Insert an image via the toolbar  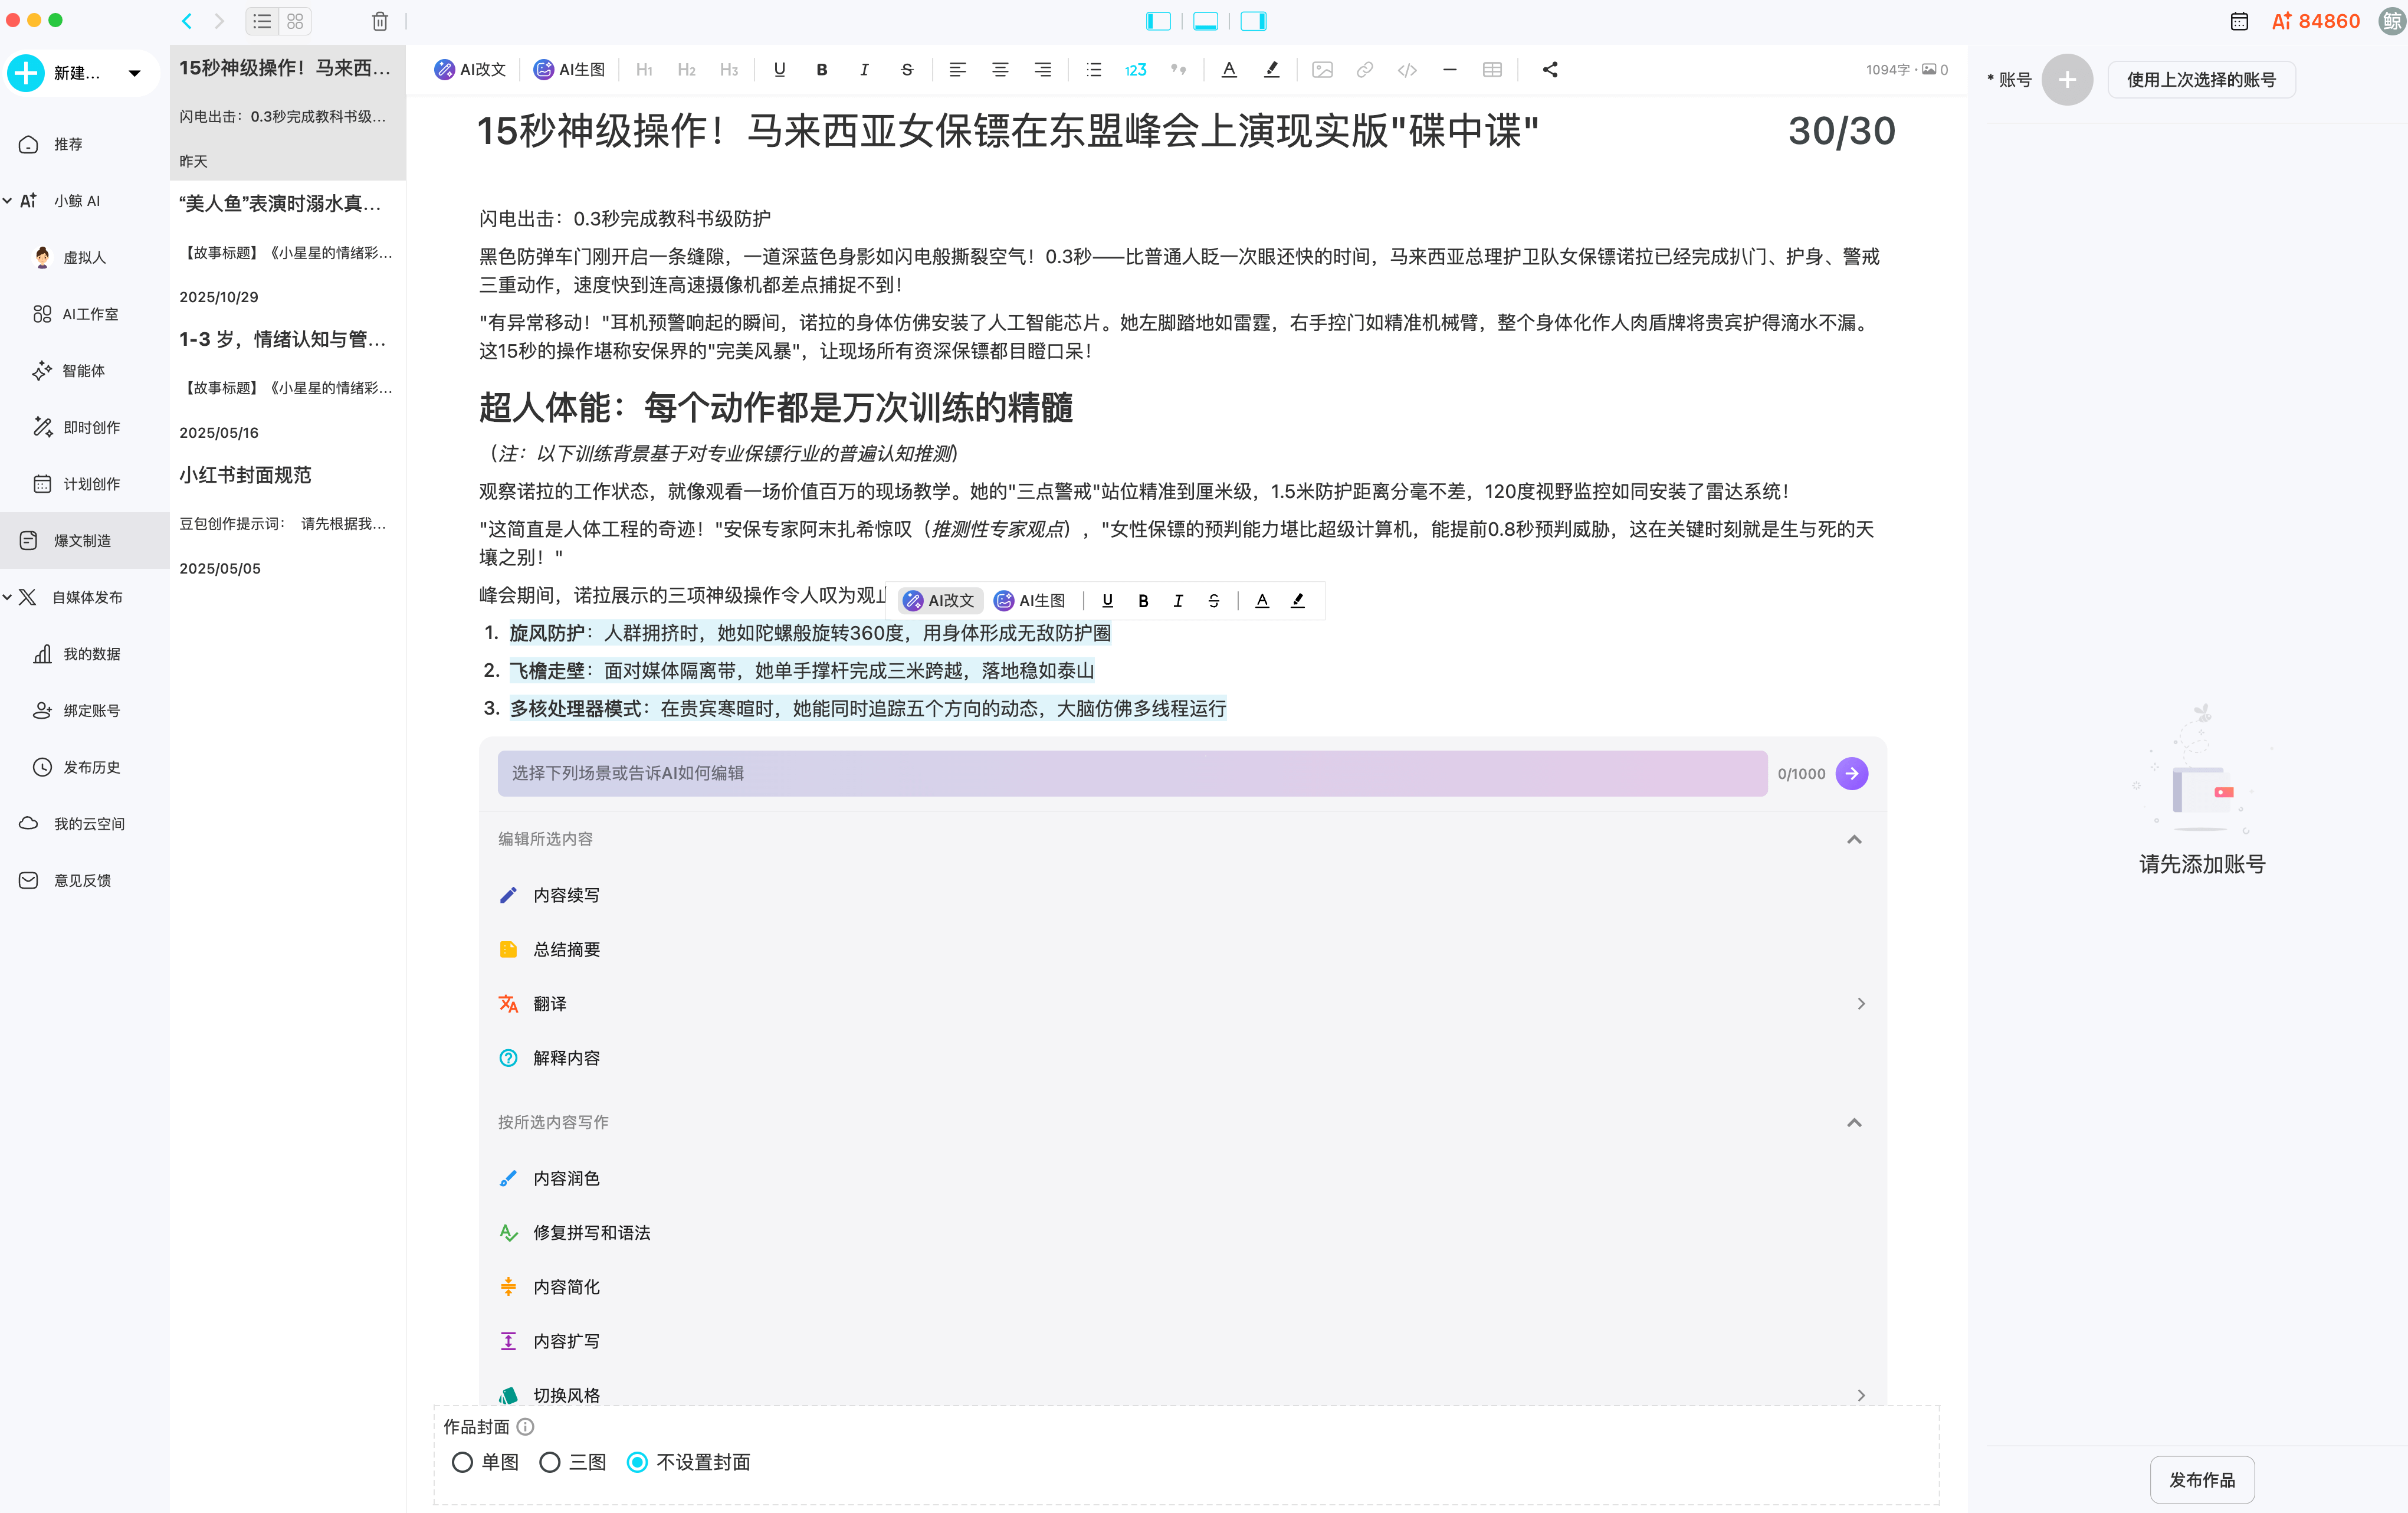pos(1322,69)
